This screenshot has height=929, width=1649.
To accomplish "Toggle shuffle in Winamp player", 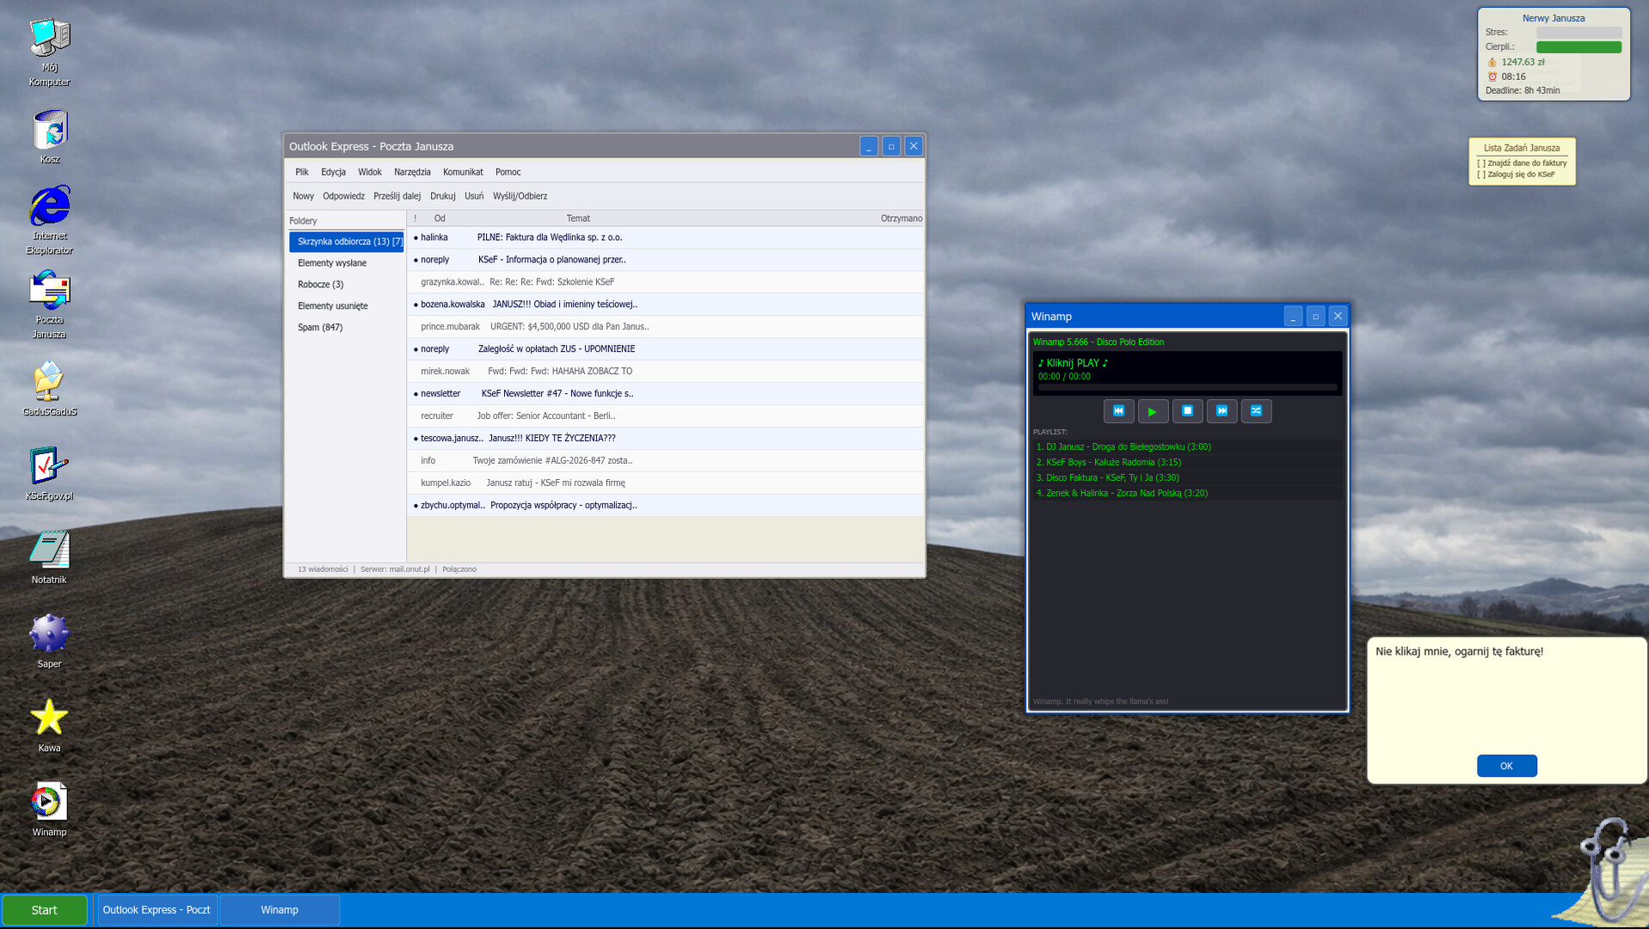I will (x=1256, y=411).
